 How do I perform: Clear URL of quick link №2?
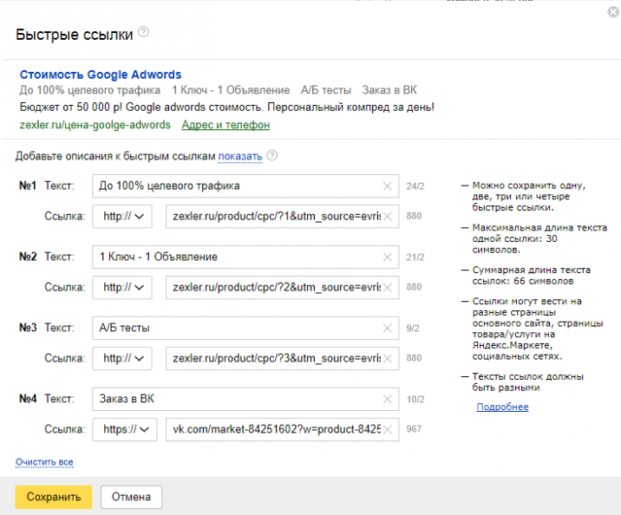point(388,287)
